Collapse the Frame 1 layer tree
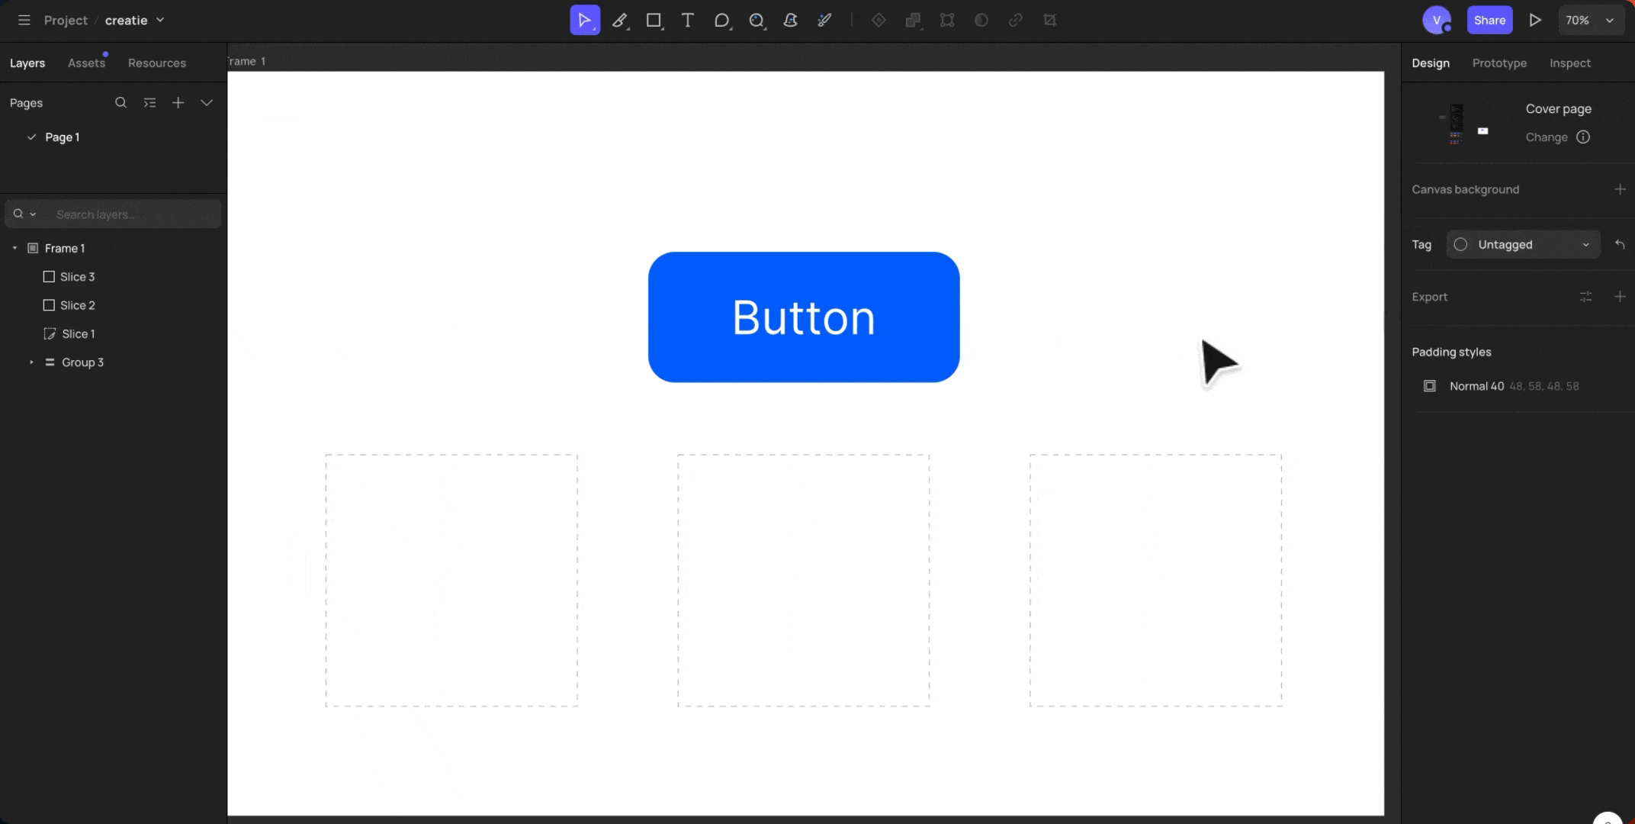The image size is (1635, 824). pos(14,248)
